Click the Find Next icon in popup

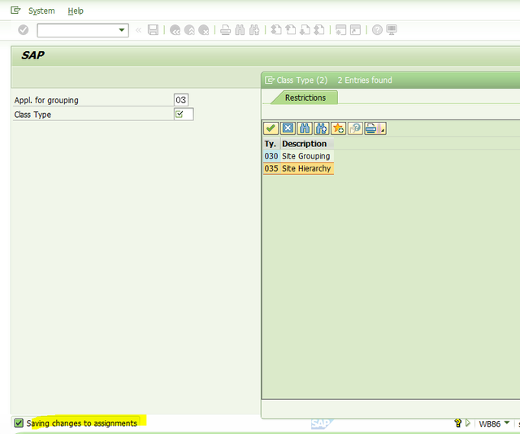point(322,128)
